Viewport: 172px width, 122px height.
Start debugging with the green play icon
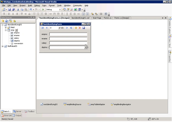[x=43, y=10]
